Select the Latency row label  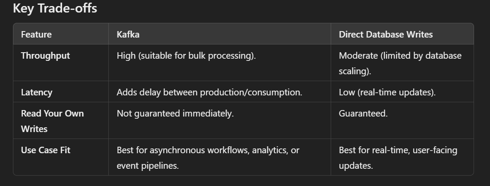click(x=37, y=92)
